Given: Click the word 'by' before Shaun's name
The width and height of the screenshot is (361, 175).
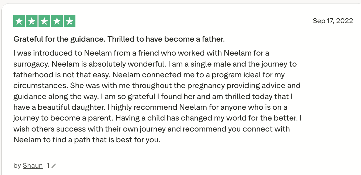Looking at the screenshot, I should 17,166.
